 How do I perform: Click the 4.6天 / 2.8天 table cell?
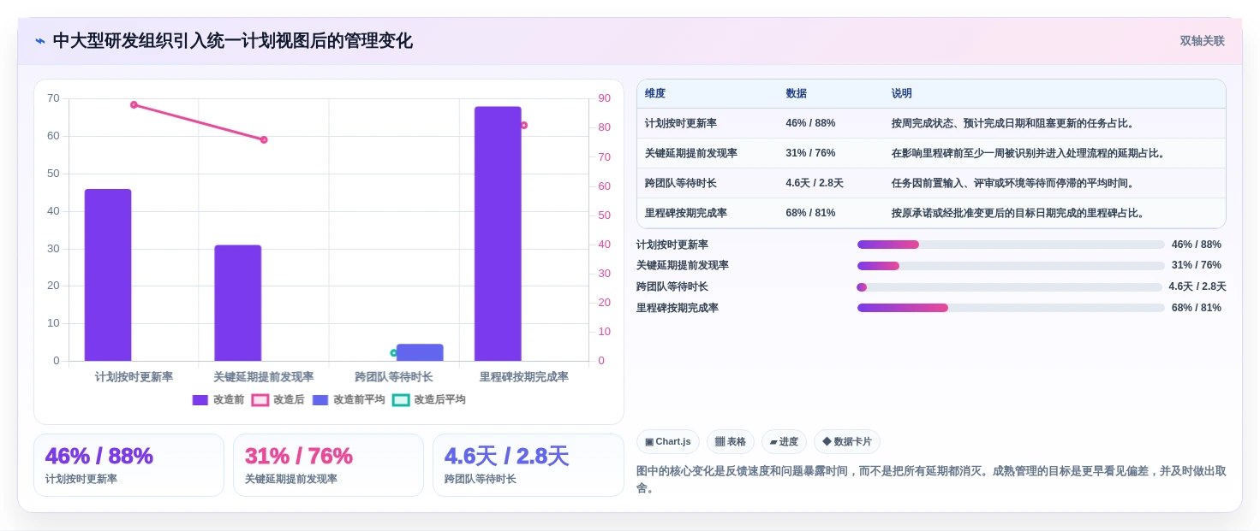(x=815, y=183)
